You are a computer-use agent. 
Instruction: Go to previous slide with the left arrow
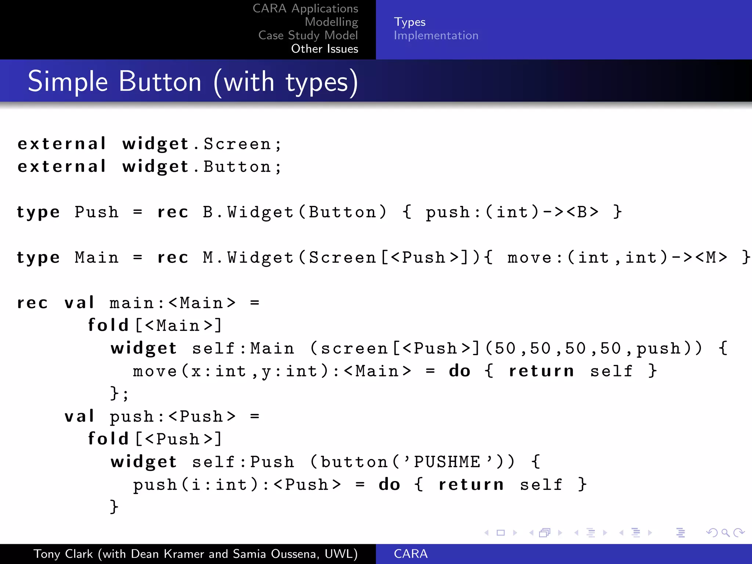point(487,533)
